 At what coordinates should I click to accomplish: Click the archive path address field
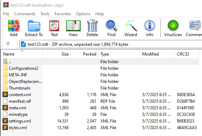[111, 44]
